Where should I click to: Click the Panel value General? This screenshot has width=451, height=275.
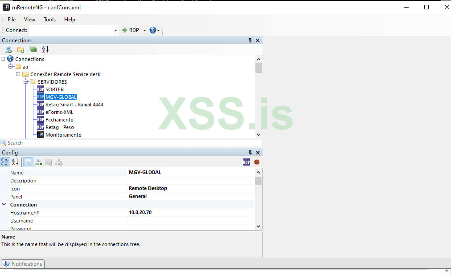[138, 196]
